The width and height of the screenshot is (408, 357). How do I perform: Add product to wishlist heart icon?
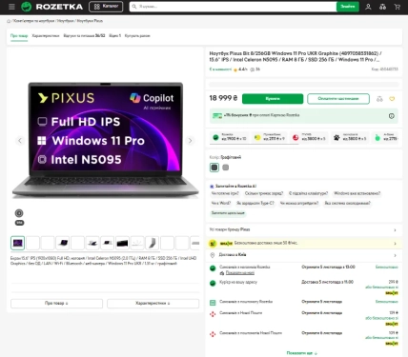[x=392, y=99]
